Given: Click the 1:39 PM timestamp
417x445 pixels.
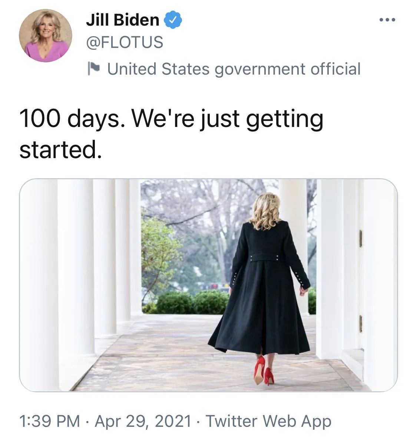Looking at the screenshot, I should pos(49,421).
